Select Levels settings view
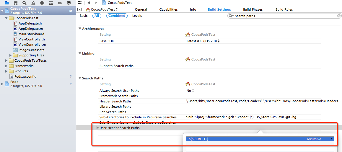 (137, 16)
